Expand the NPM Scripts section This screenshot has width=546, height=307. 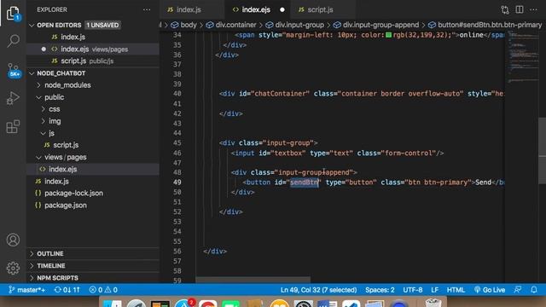pyautogui.click(x=57, y=278)
